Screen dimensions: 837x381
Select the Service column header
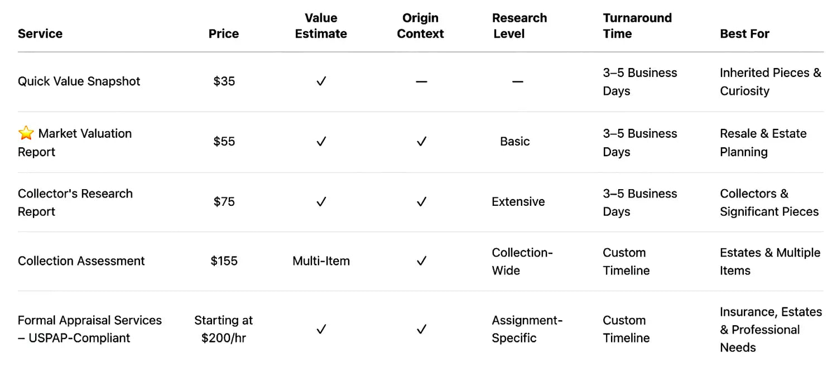point(40,33)
